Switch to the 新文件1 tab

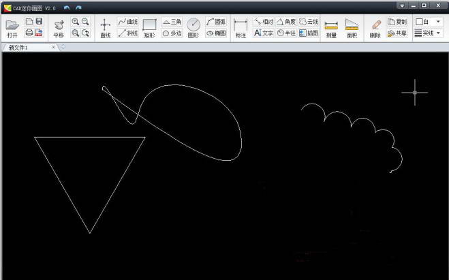click(x=27, y=48)
